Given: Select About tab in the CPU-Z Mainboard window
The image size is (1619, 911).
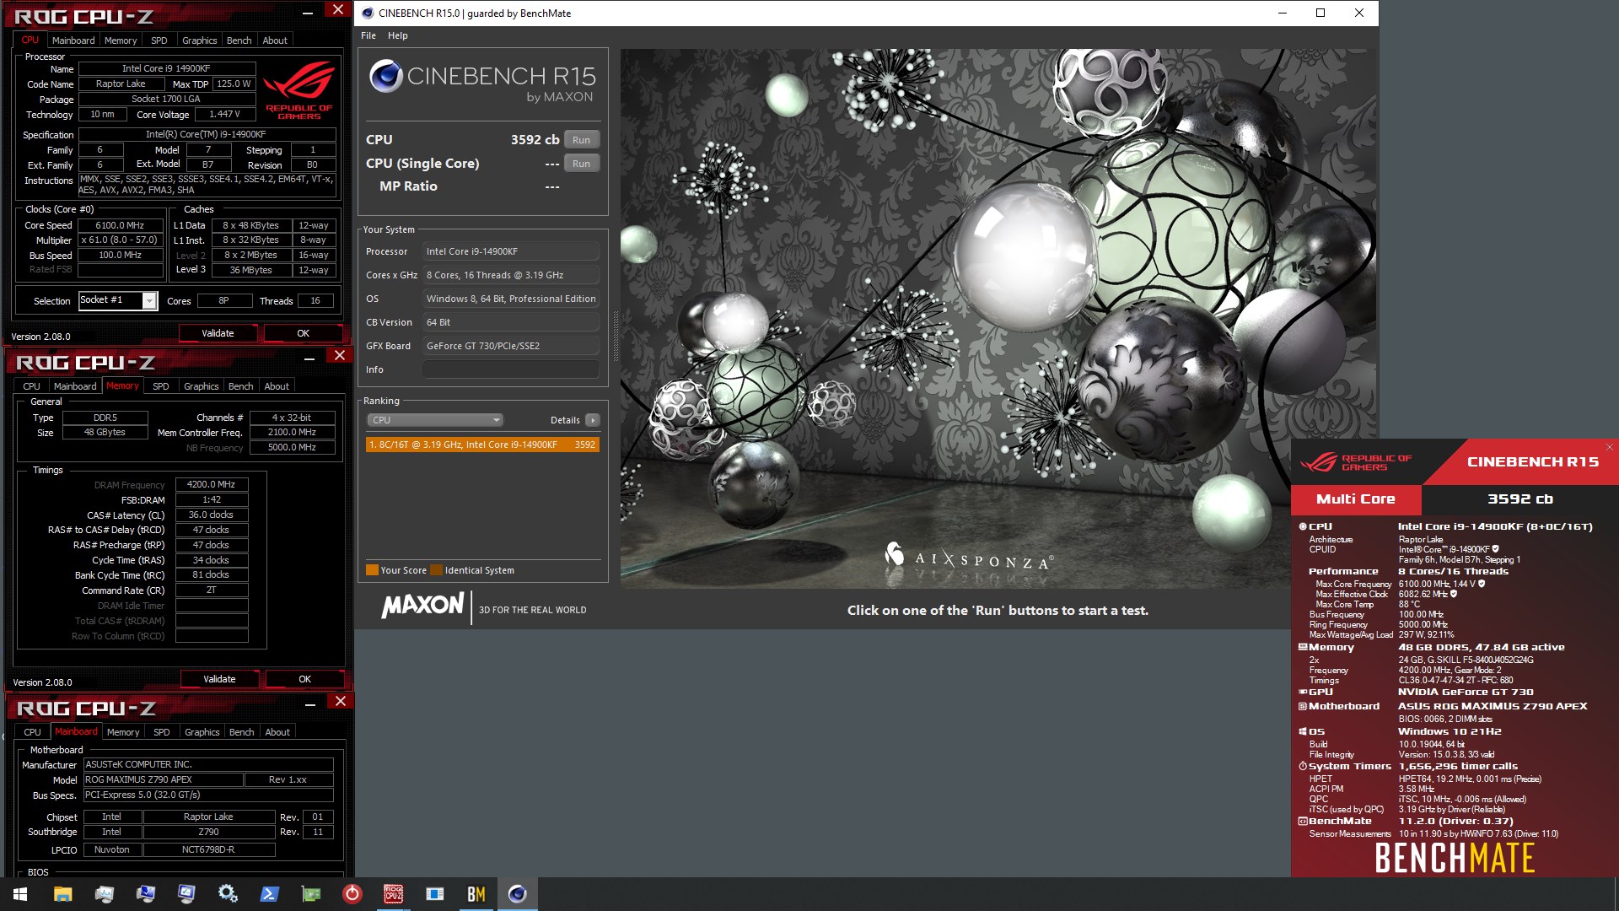Looking at the screenshot, I should tap(277, 732).
